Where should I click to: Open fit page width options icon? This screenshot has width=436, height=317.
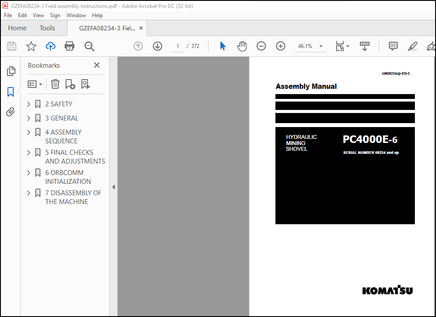[342, 46]
